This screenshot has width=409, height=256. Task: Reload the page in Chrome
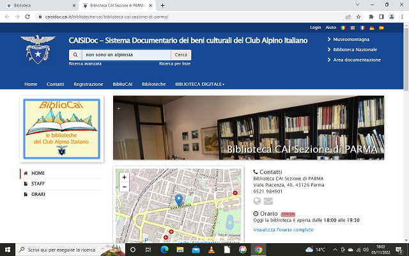pyautogui.click(x=27, y=17)
